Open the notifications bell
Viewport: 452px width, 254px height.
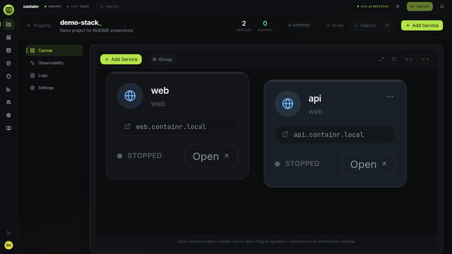pyautogui.click(x=442, y=6)
